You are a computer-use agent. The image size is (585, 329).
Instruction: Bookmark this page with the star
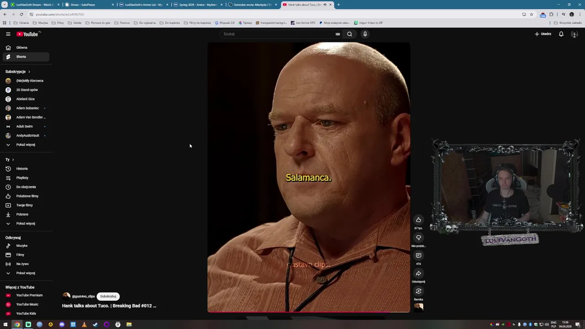(531, 14)
